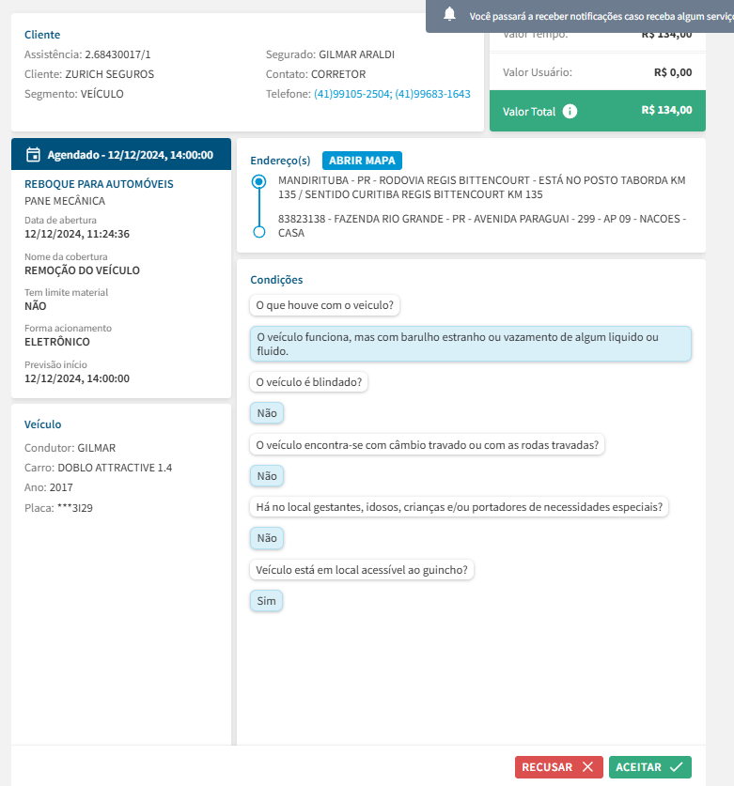
Task: Select the hollow destination marker for Fazenda Rio Grande
Action: tap(259, 231)
